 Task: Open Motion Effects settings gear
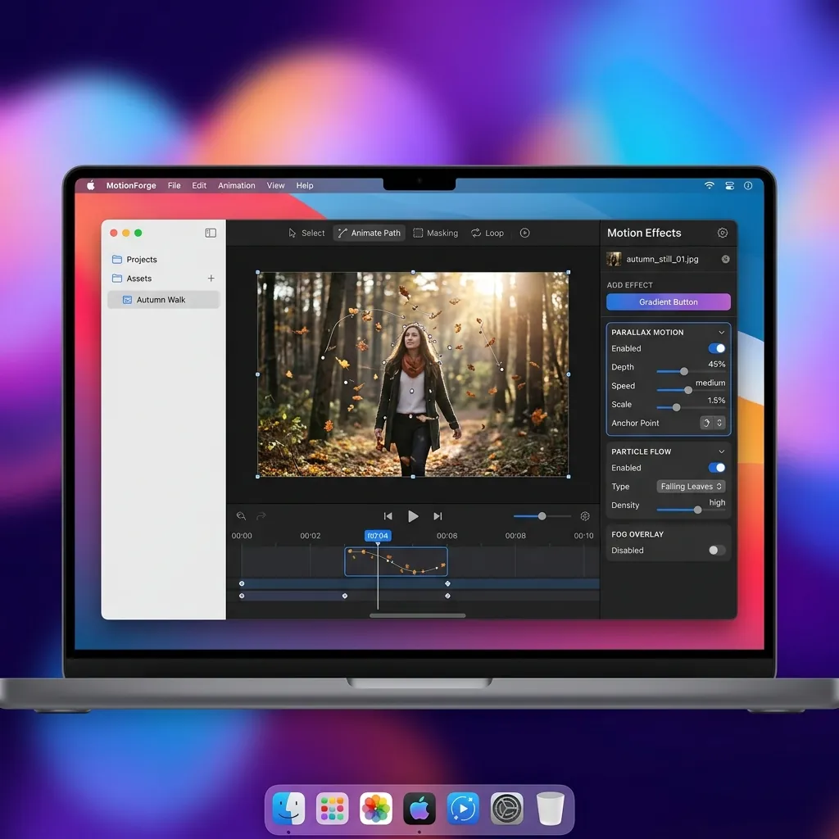(723, 233)
